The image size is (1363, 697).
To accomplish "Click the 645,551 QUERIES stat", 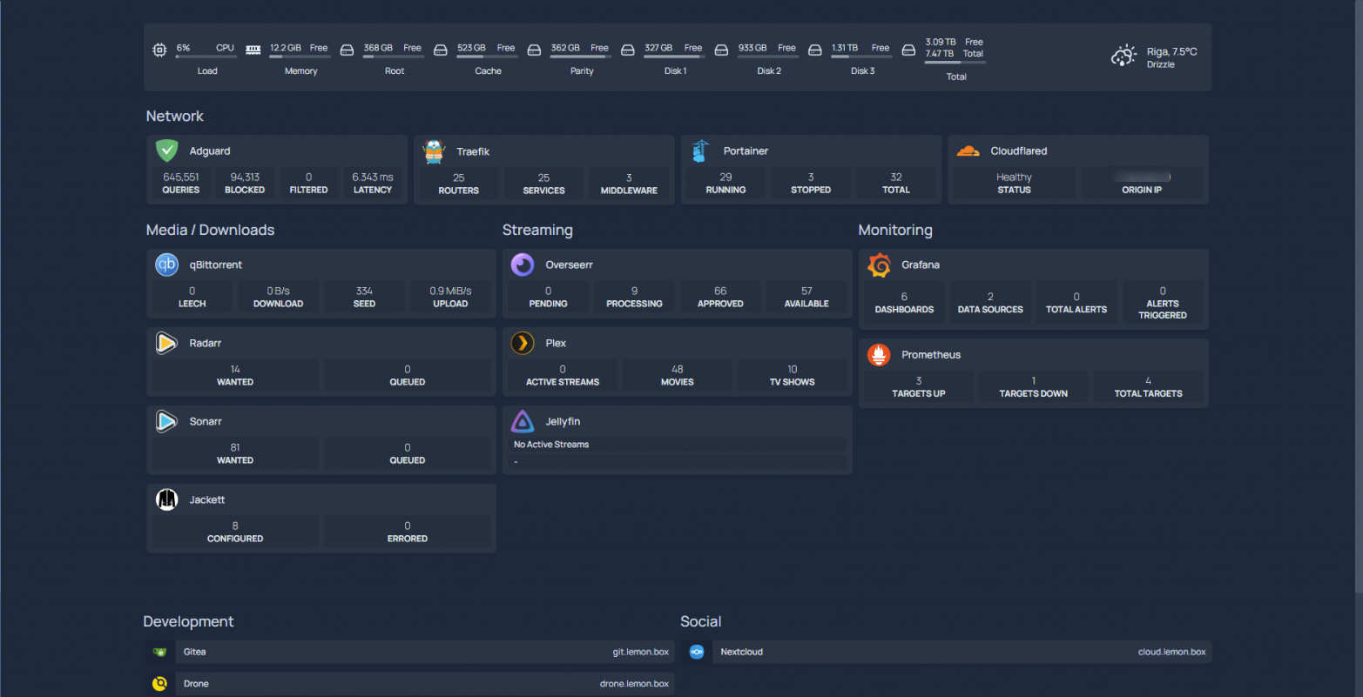I will click(181, 184).
